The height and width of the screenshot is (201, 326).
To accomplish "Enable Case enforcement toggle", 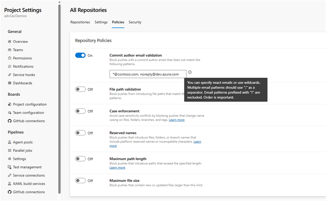I will pos(80,111).
